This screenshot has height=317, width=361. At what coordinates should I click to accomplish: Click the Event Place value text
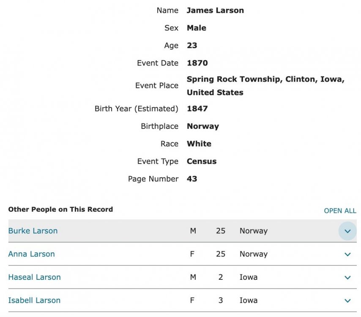265,86
